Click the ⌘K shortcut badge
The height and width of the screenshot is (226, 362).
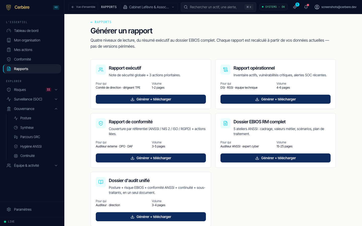[249, 7]
